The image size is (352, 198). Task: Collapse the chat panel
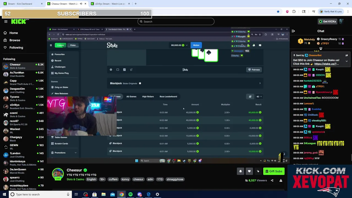[293, 31]
